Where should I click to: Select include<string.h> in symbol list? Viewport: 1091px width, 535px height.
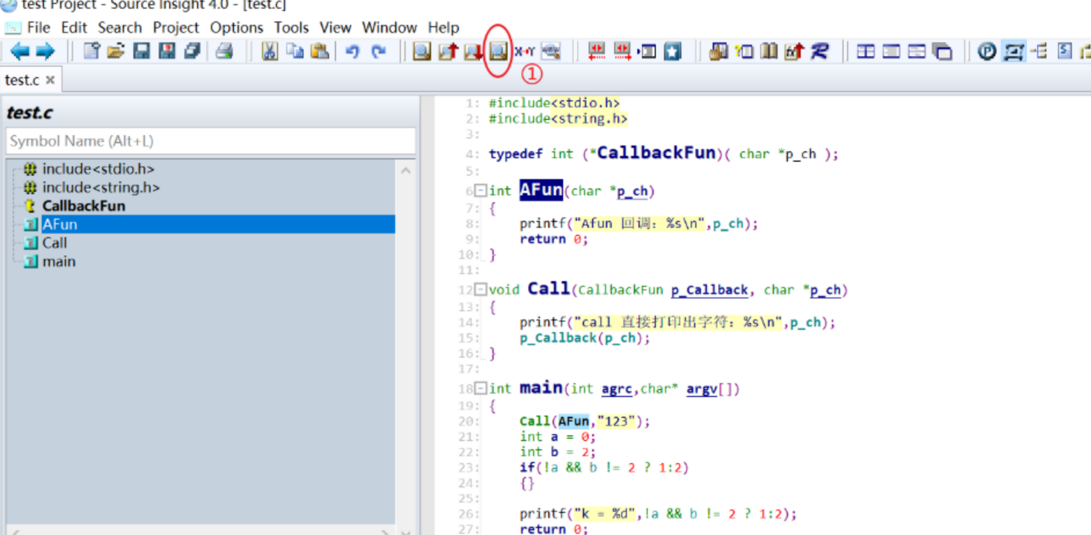[x=100, y=187]
